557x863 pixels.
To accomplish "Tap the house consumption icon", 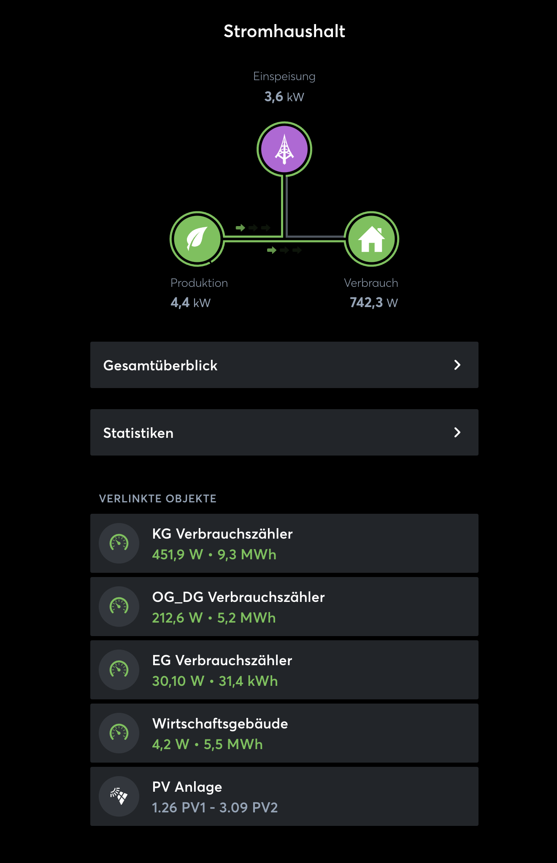I will (371, 239).
